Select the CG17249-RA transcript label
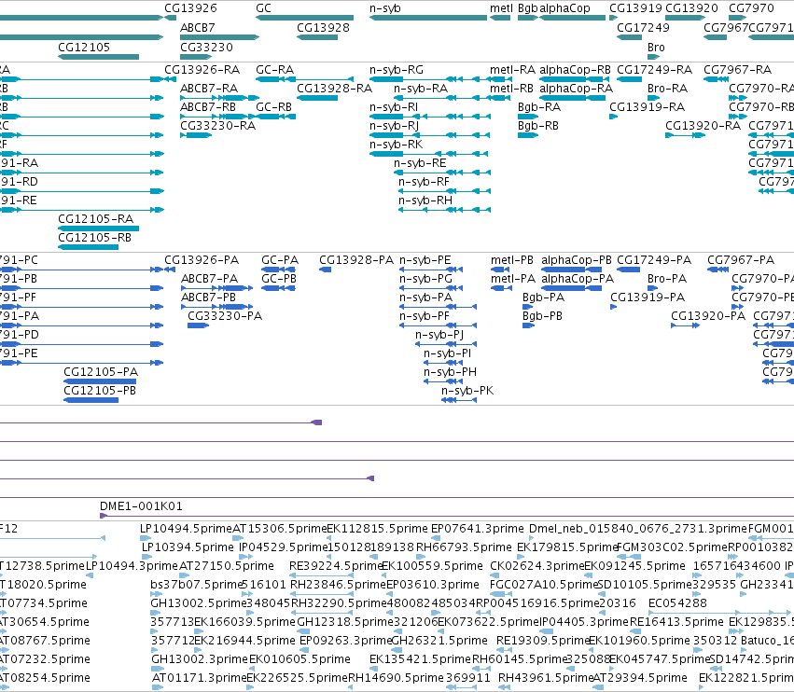Screen dimensions: 794x692 pos(654,69)
